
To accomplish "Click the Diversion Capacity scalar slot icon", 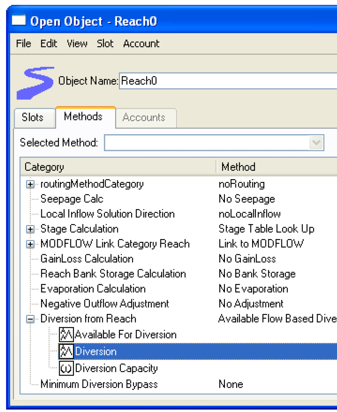I will [66, 368].
